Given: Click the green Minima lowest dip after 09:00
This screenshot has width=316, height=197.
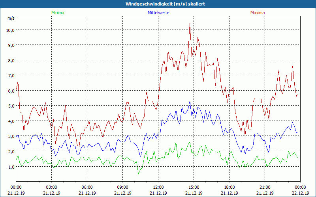Looking at the screenshot, I should point(139,173).
